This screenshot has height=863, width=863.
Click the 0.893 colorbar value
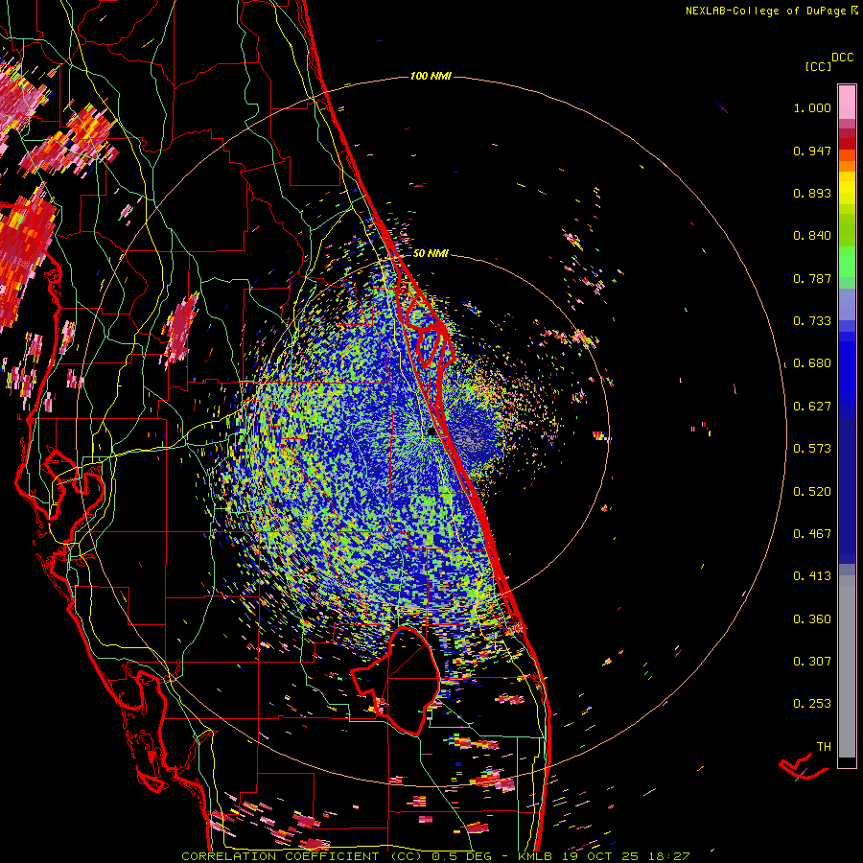(x=812, y=193)
